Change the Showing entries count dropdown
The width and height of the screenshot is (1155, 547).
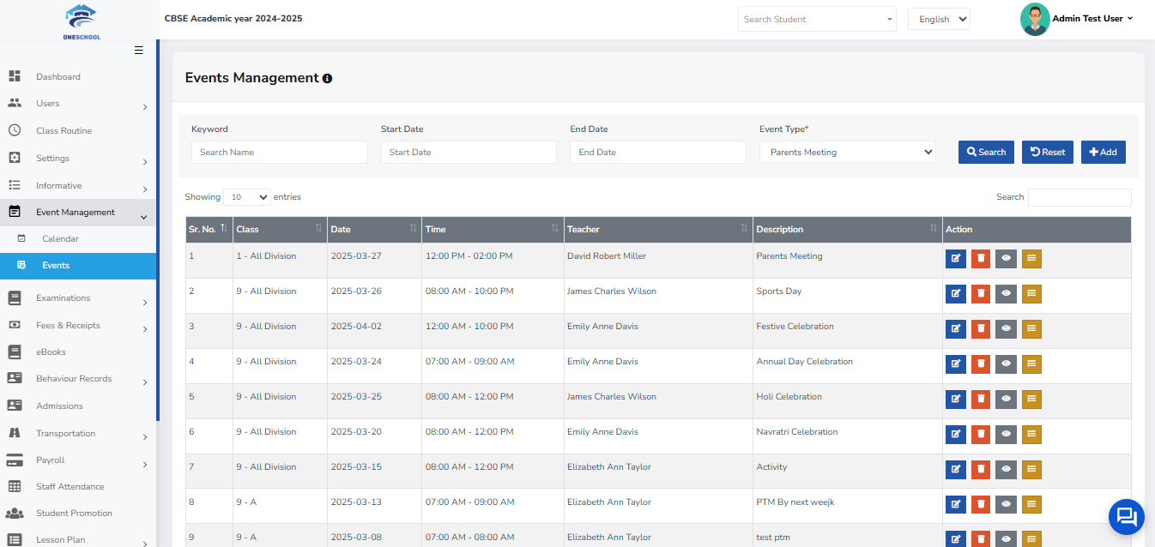point(246,196)
